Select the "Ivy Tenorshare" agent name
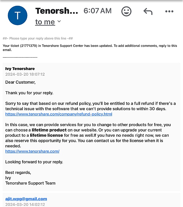Image resolution: width=183 pixels, height=207 pixels. point(20,69)
